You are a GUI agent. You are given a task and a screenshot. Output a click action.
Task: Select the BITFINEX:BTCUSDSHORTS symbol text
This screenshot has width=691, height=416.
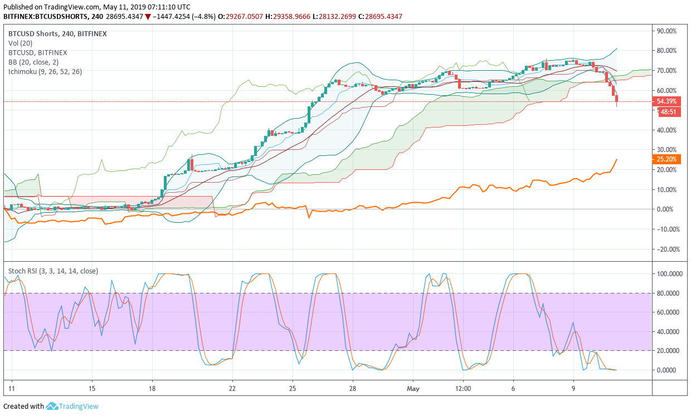pyautogui.click(x=45, y=17)
